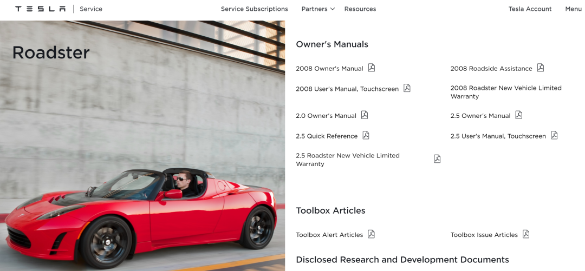585x271 pixels.
Task: Open PDF icon next to Toolbox Issue Articles
Action: coord(525,234)
